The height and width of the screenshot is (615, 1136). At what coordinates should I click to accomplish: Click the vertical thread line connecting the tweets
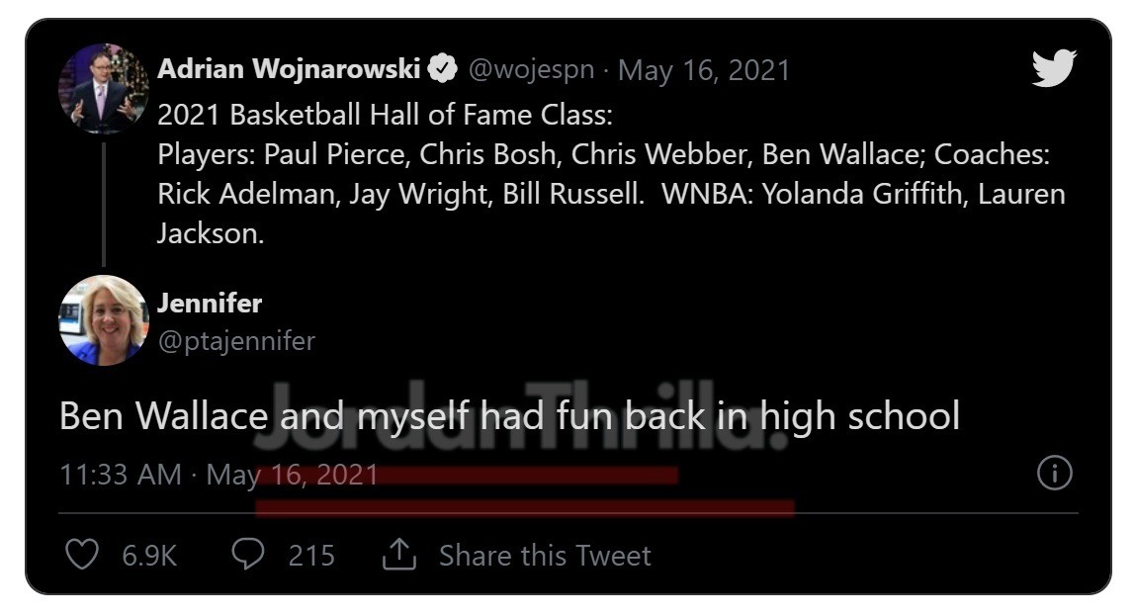(104, 203)
